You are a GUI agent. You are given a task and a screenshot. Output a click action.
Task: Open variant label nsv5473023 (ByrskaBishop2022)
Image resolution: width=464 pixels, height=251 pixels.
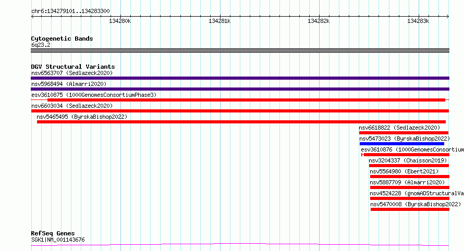point(405,139)
